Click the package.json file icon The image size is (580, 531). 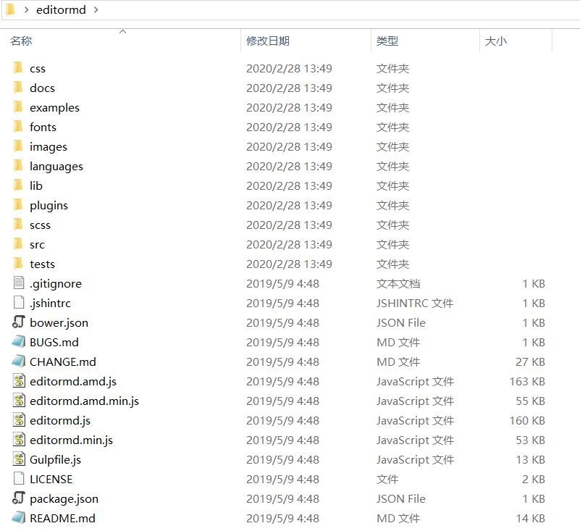coord(19,498)
